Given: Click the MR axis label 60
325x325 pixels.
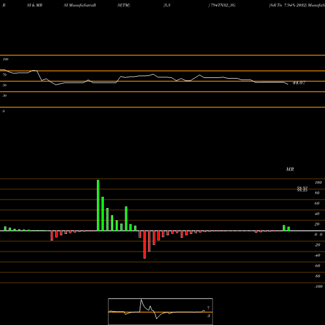Looking at the screenshot, I should click(x=317, y=203).
